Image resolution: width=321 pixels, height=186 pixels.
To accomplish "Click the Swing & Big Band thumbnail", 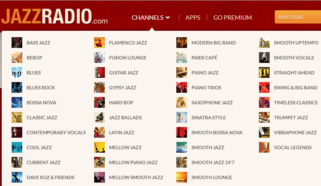I will (x=264, y=87).
